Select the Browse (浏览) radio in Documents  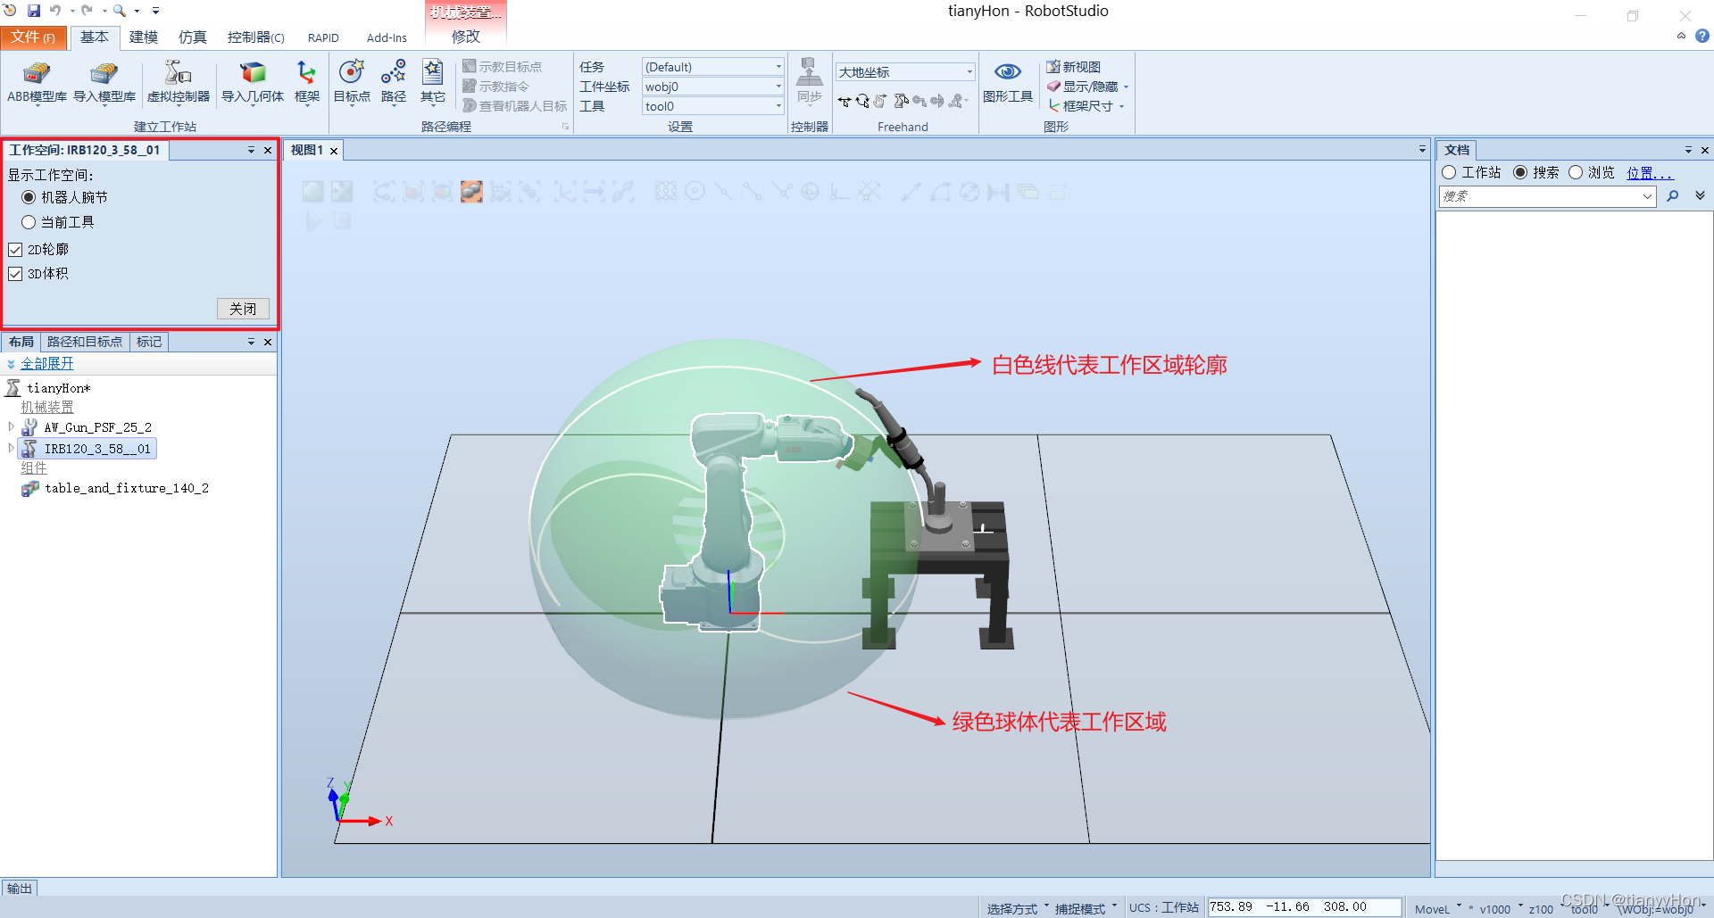click(1576, 172)
